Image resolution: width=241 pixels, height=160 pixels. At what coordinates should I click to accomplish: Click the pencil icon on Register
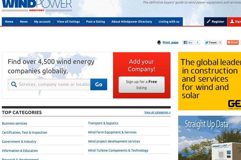[209, 21]
